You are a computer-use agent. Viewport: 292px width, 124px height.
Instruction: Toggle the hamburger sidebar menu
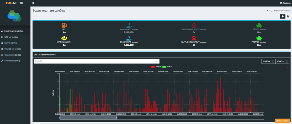click(x=33, y=3)
